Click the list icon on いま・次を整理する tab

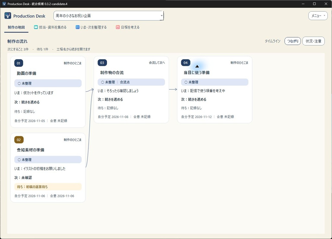click(x=77, y=27)
